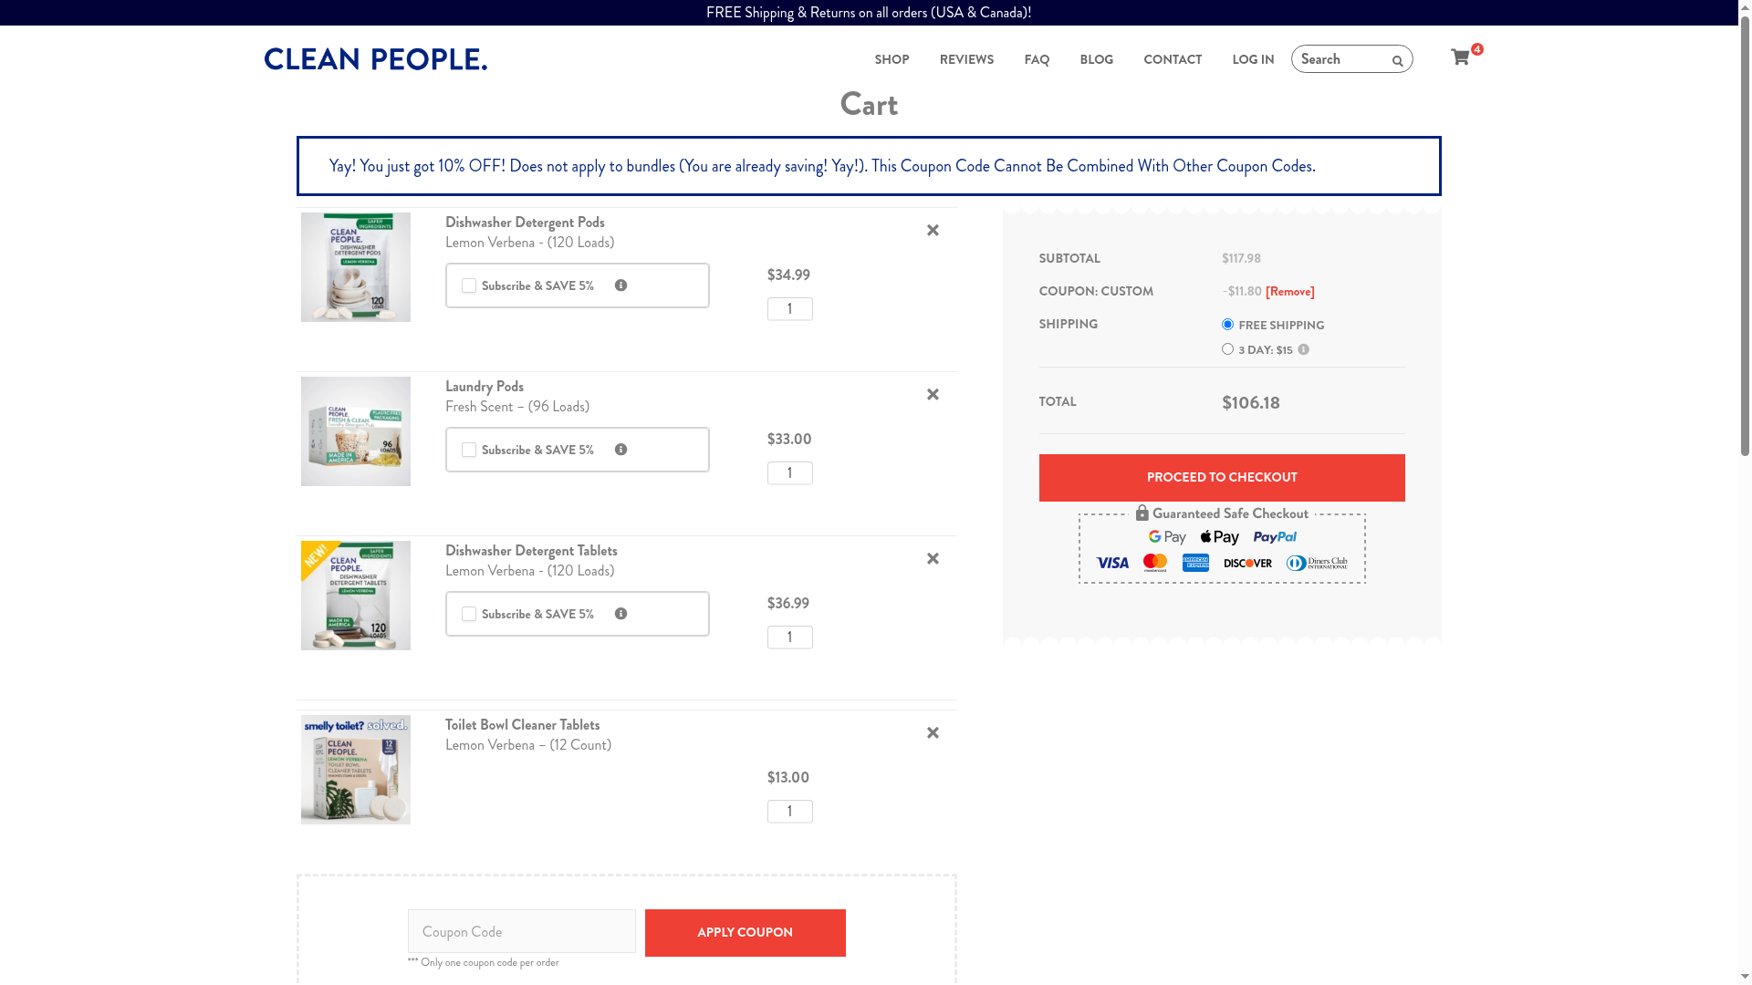
Task: Go to the Reviews page
Action: coord(966,59)
